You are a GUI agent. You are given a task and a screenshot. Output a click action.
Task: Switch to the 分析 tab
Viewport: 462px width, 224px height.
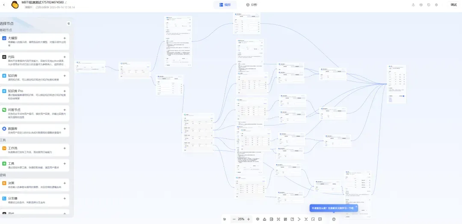pos(252,5)
